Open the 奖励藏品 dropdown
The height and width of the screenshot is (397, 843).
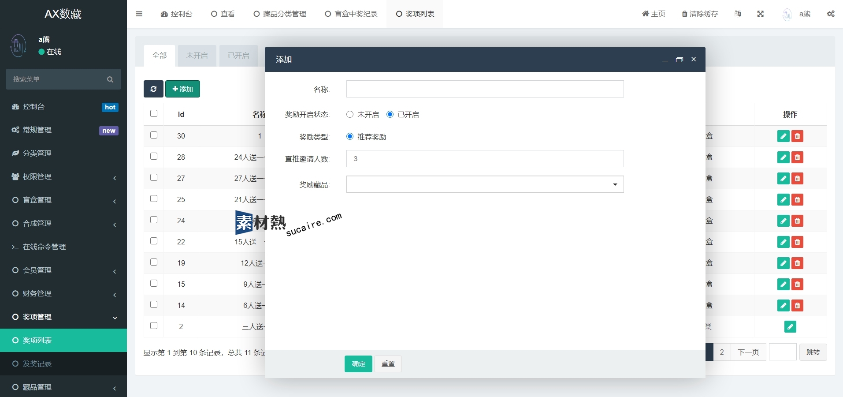pyautogui.click(x=485, y=184)
